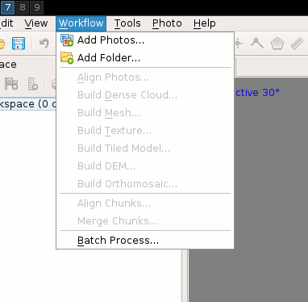Select the Draw Polygon tool icon
Image resolution: width=308 pixels, height=302 pixels.
click(x=277, y=44)
